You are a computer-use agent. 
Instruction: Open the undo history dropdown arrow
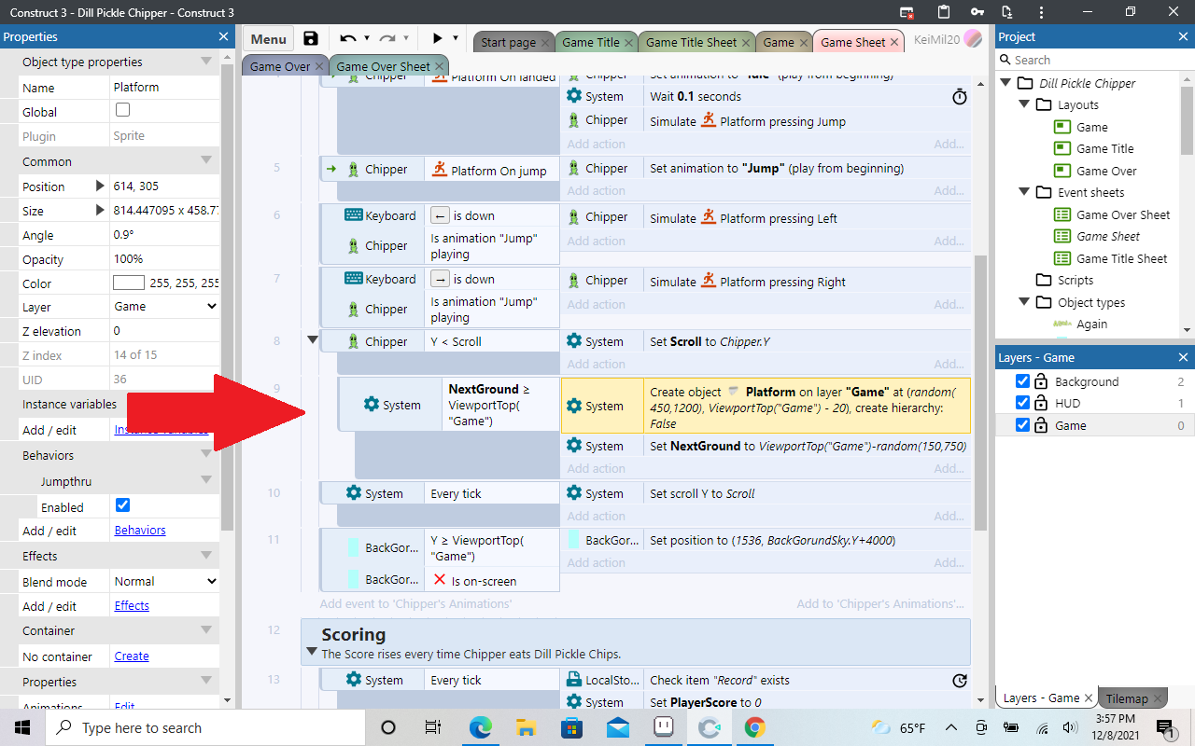[367, 38]
